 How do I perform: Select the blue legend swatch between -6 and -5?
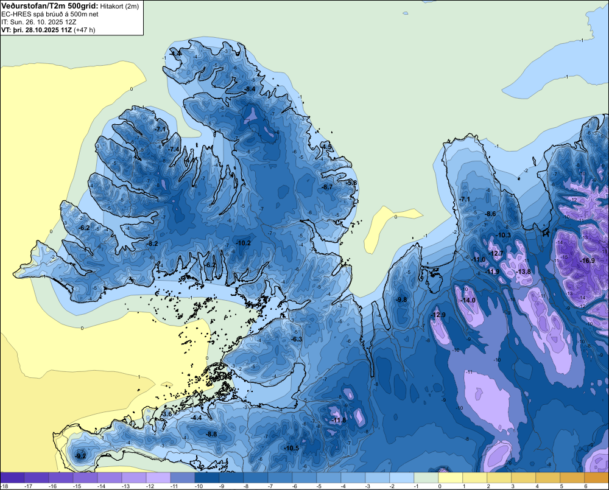[304, 478]
